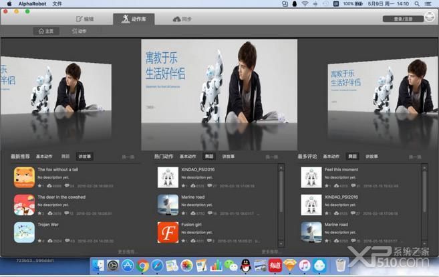Click down arrow of 热门动作 scrollbar
This screenshot has width=439, height=277.
tap(281, 244)
